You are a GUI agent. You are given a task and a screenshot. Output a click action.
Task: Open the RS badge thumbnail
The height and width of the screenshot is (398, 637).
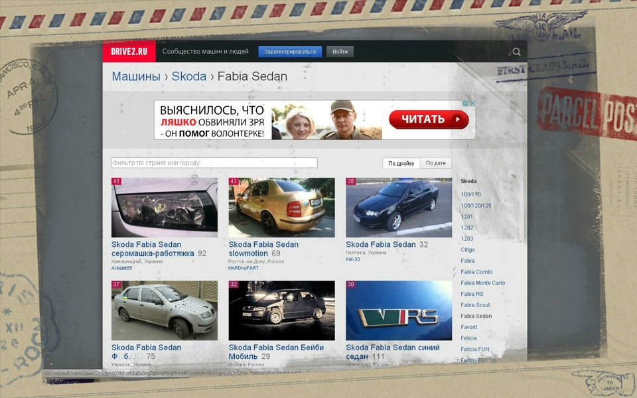pyautogui.click(x=399, y=310)
